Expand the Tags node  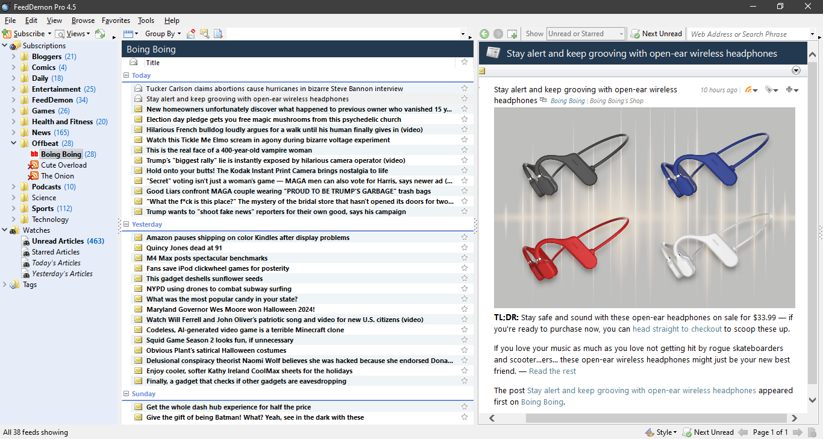(x=5, y=285)
